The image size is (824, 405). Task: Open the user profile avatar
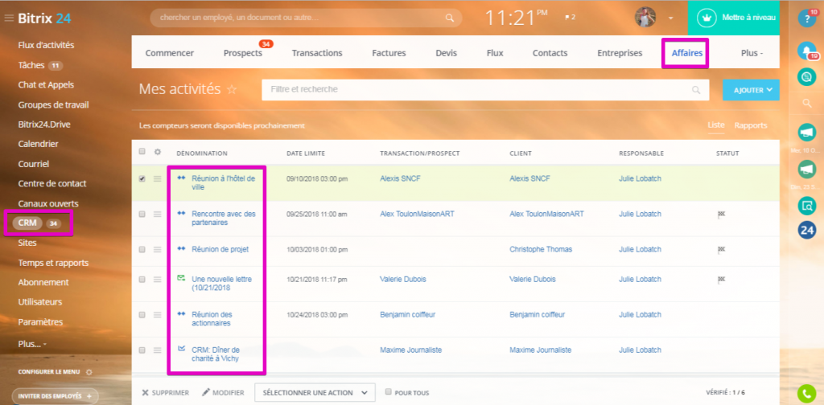645,18
